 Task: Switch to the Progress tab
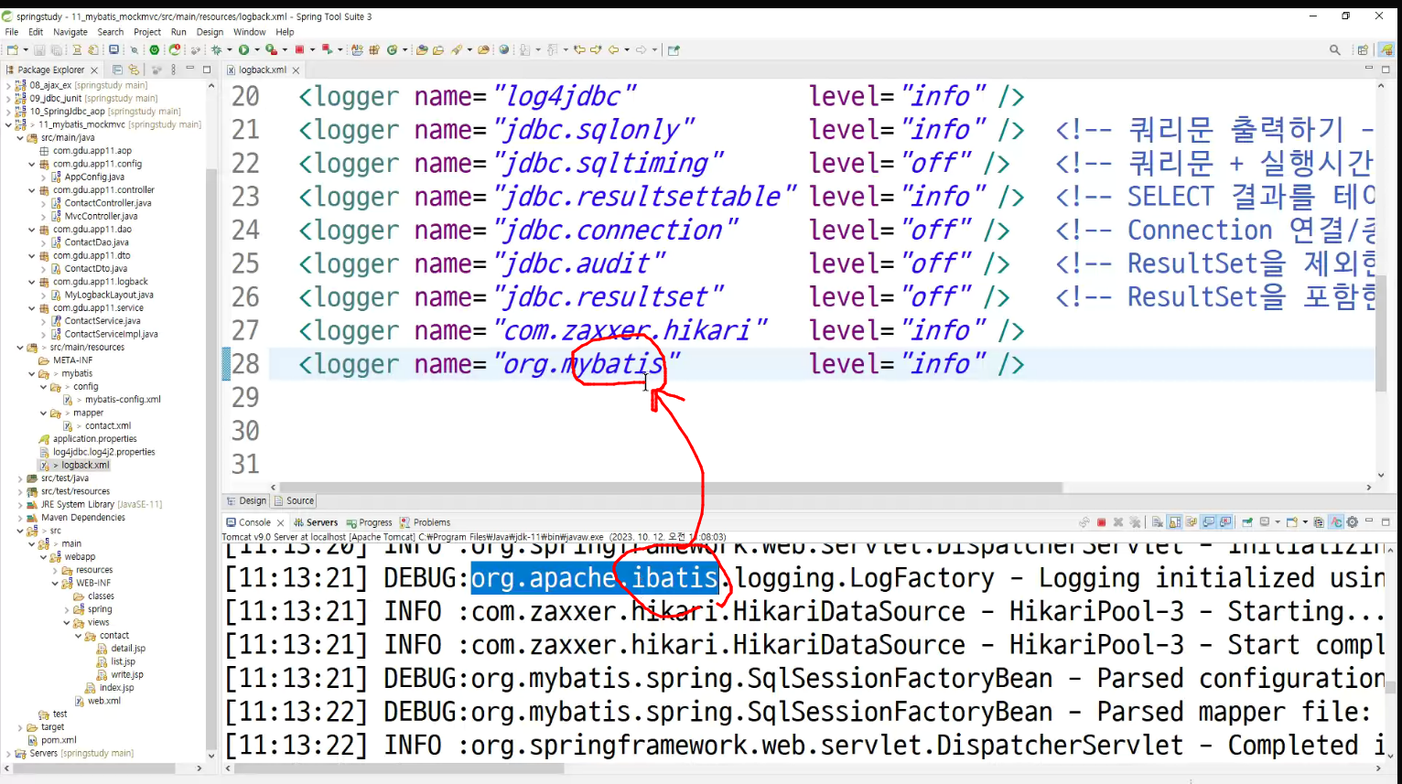(369, 522)
